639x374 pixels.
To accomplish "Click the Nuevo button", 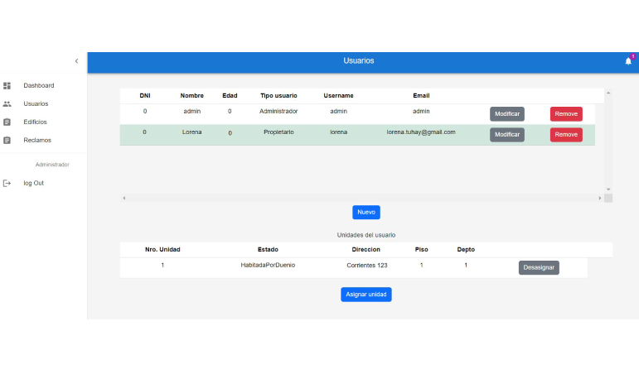I will [x=365, y=213].
